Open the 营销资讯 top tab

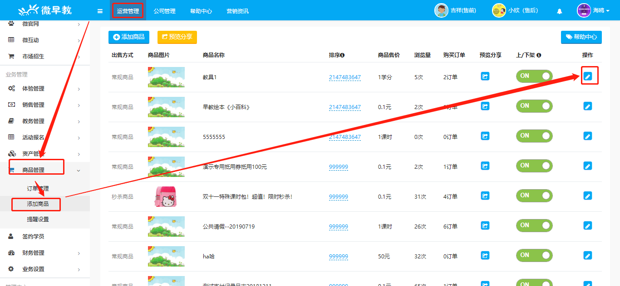237,11
